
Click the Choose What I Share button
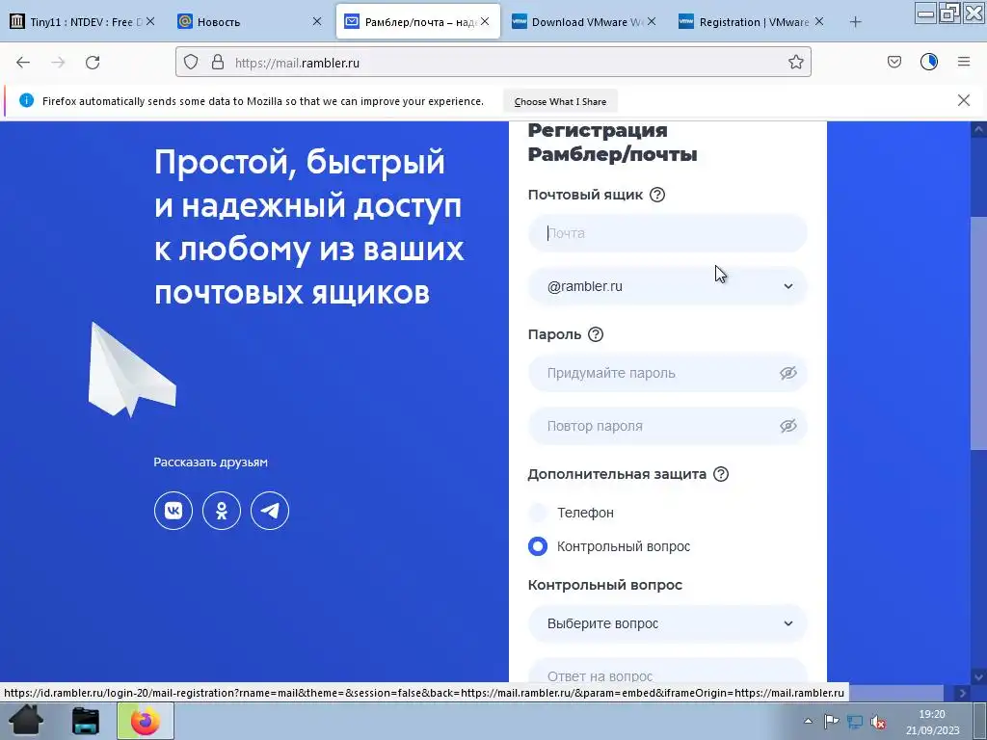(x=560, y=101)
